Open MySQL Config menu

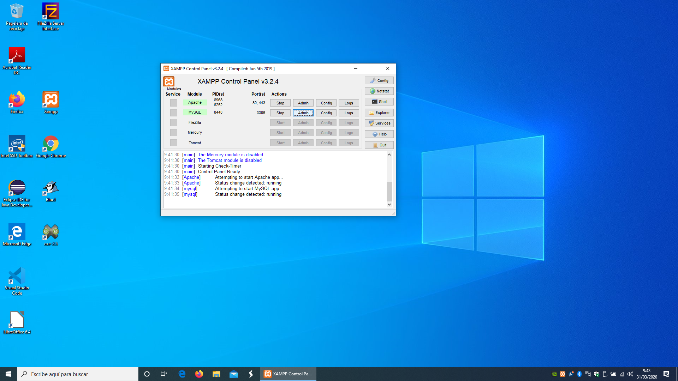click(326, 113)
